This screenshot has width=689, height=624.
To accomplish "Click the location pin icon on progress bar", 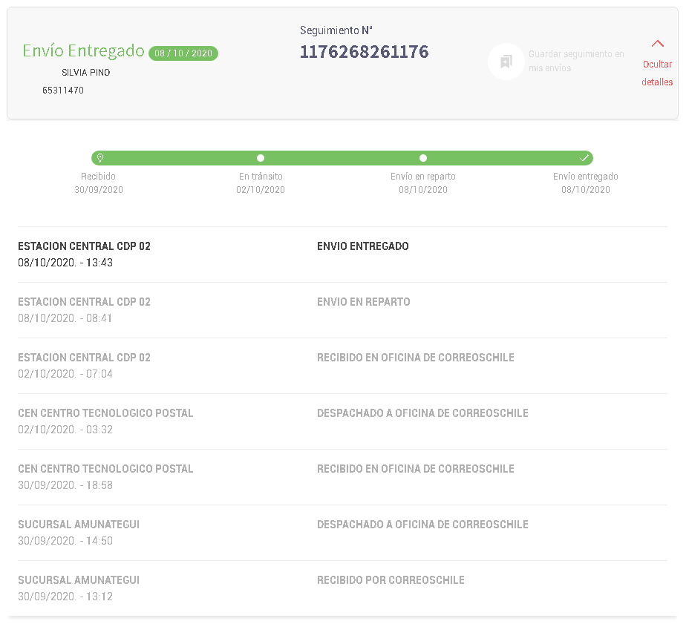I will pyautogui.click(x=100, y=158).
